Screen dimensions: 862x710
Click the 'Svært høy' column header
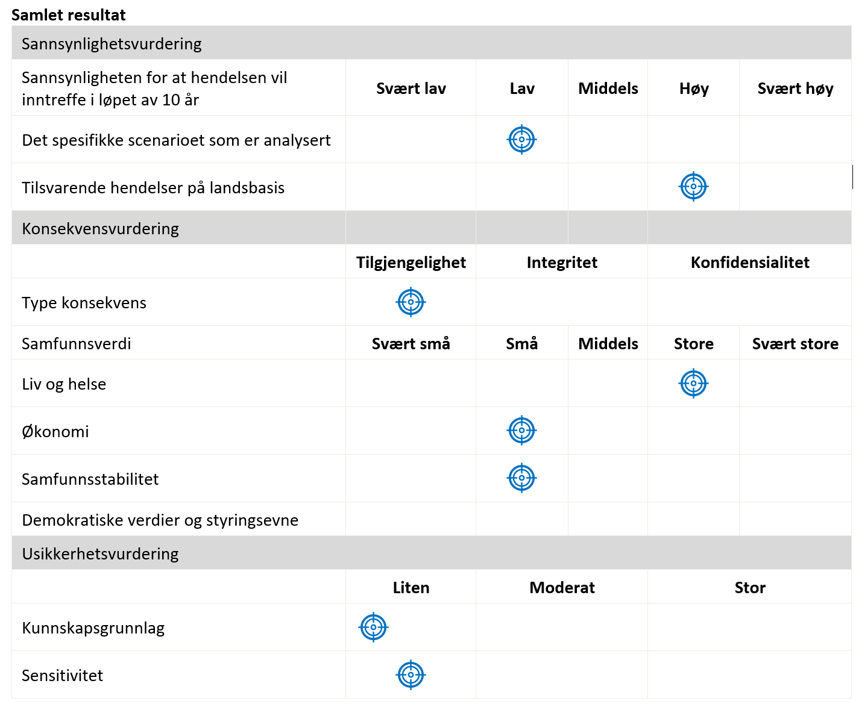795,89
